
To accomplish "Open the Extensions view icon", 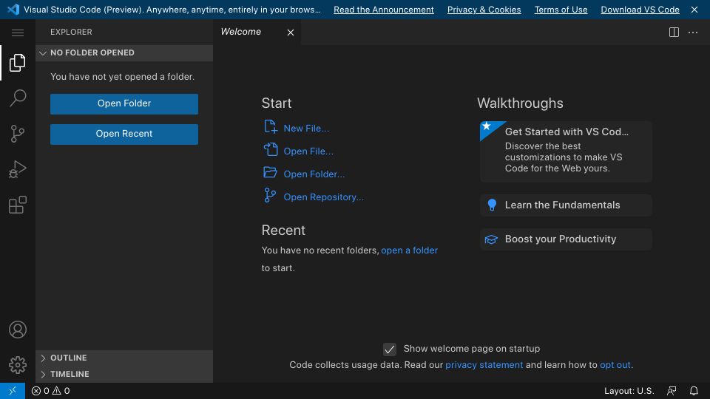I will click(x=18, y=205).
